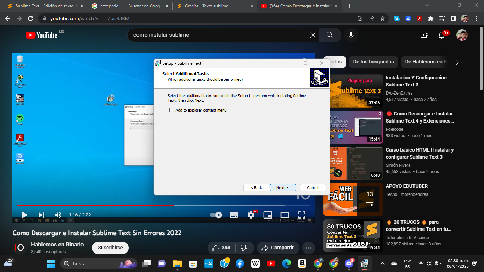This screenshot has height=272, width=484.
Task: Open the Skype extension
Action: pyautogui.click(x=397, y=18)
